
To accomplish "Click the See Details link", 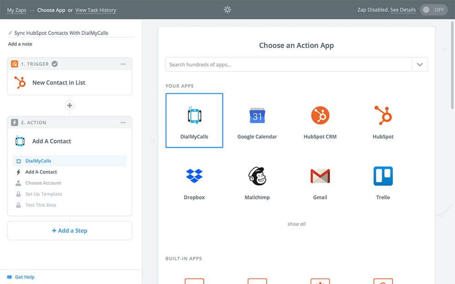I will [403, 10].
